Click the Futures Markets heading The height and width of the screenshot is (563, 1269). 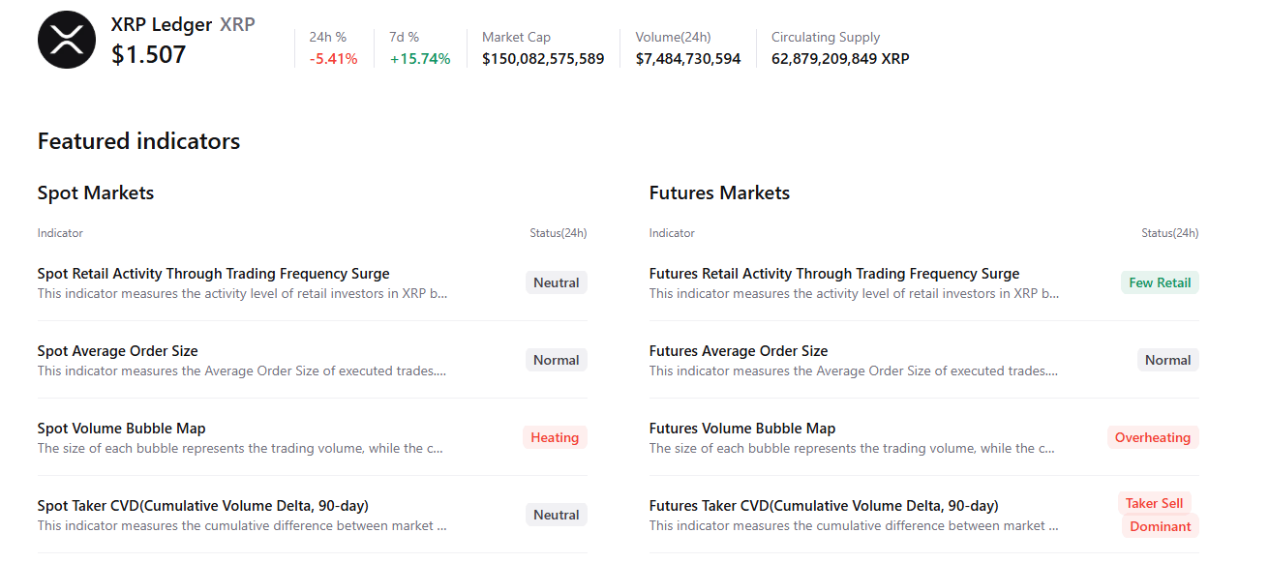point(719,193)
